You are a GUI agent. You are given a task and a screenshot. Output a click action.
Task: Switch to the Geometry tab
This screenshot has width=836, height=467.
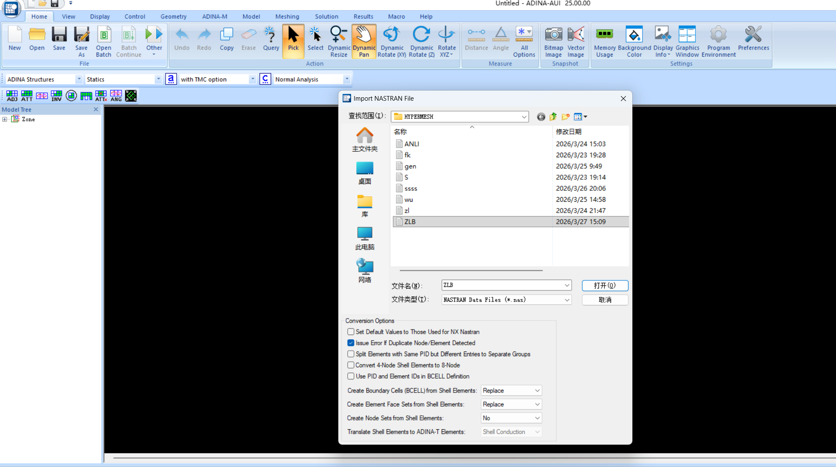coord(173,16)
